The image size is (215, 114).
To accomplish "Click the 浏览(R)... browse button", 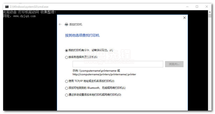I will point(174,64).
